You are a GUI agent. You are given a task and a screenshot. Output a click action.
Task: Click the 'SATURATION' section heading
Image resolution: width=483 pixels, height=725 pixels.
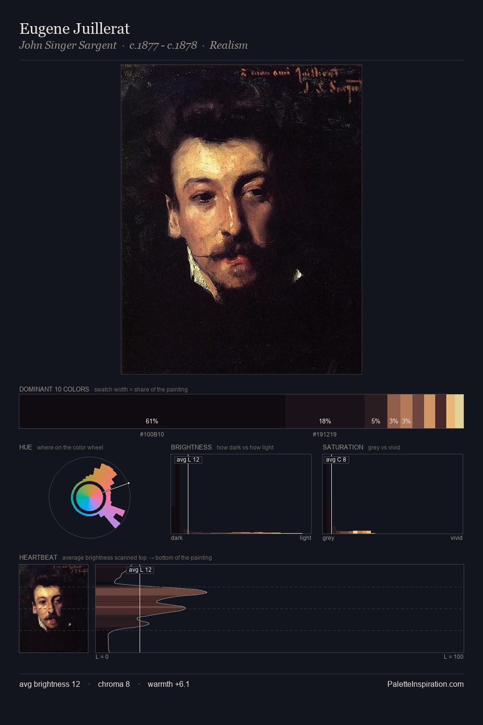click(343, 447)
